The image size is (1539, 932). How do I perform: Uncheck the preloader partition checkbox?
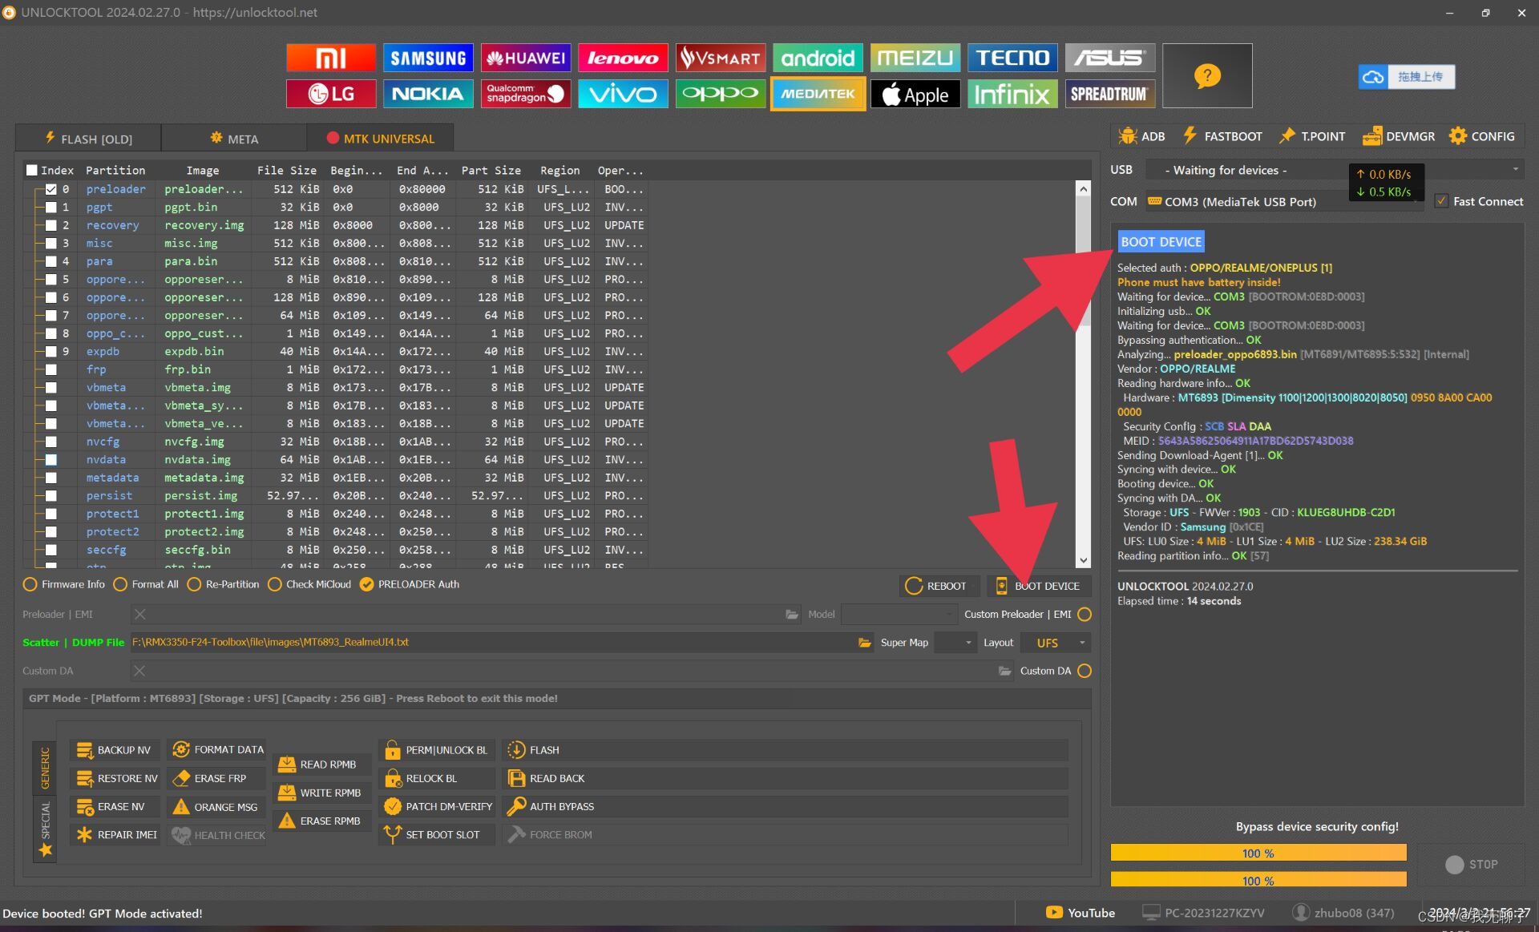coord(51,189)
